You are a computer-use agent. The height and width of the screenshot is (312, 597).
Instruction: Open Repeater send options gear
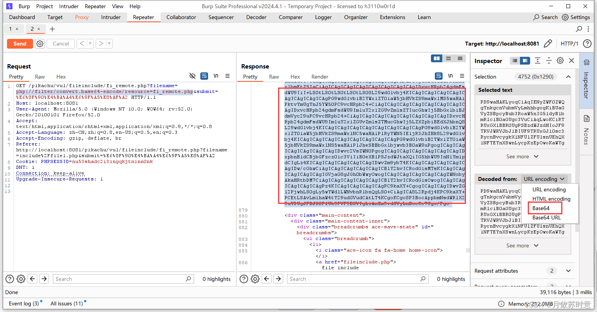pyautogui.click(x=40, y=44)
